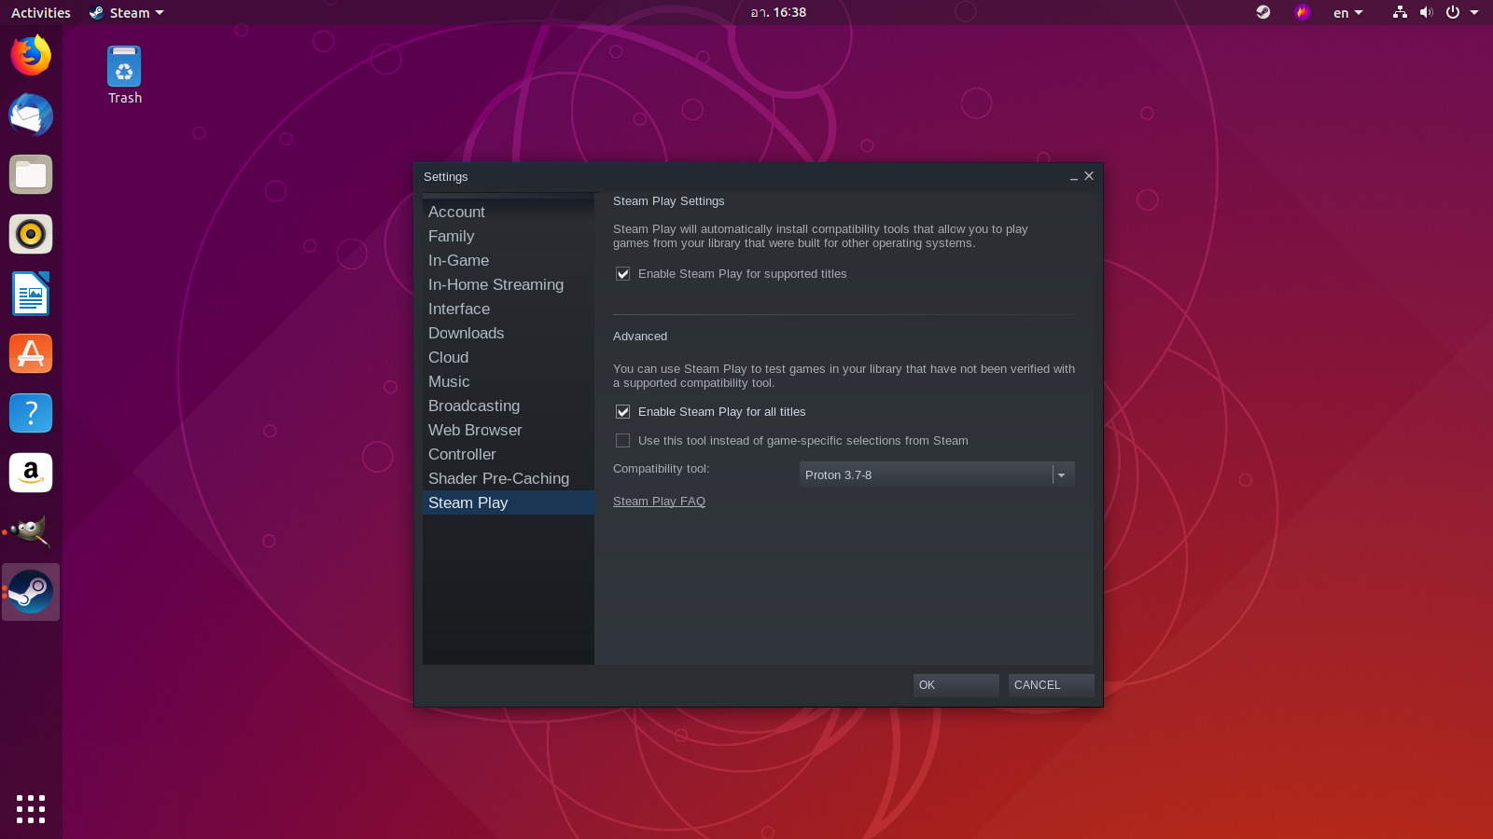Uncheck Enable Steam Play for all titles
1493x839 pixels.
[x=622, y=412]
